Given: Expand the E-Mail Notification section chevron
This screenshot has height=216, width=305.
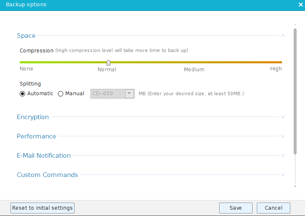Looking at the screenshot, I should click(x=283, y=156).
